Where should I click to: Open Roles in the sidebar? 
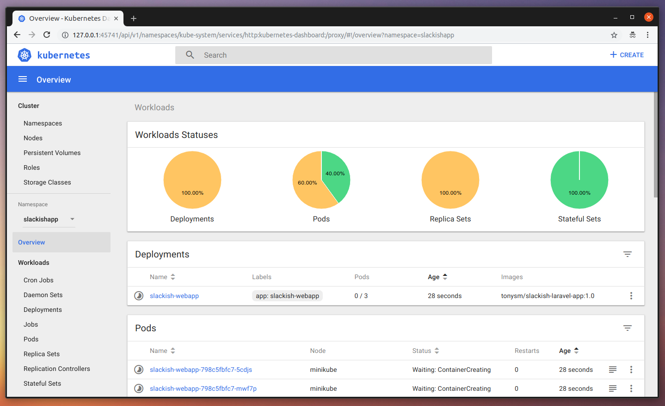[31, 167]
